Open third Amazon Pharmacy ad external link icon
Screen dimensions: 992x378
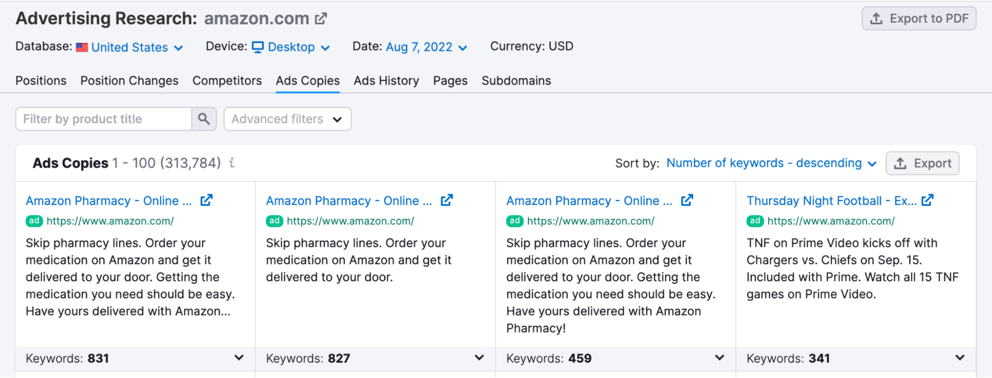[687, 200]
